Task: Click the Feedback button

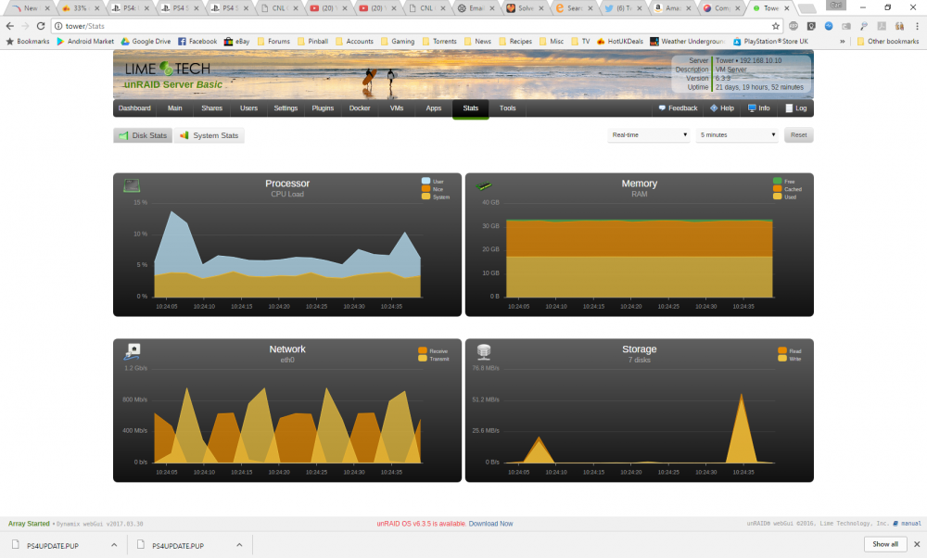Action: 679,108
